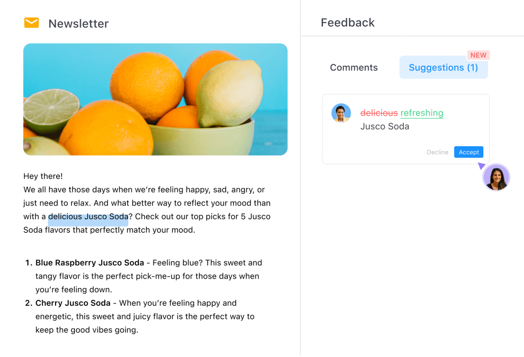Viewport: 524px width, 357px height.
Task: Click the citrus fruit header image
Action: pyautogui.click(x=155, y=99)
